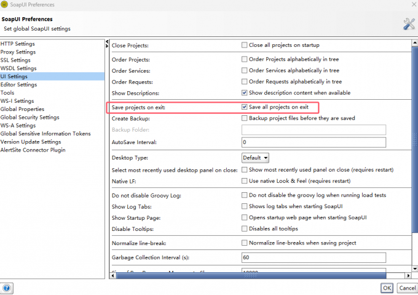Open WS-I Settings category
The width and height of the screenshot is (418, 295).
[52, 101]
